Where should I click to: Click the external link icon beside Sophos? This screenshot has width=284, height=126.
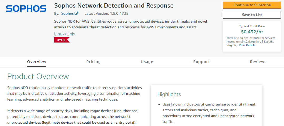(77, 13)
